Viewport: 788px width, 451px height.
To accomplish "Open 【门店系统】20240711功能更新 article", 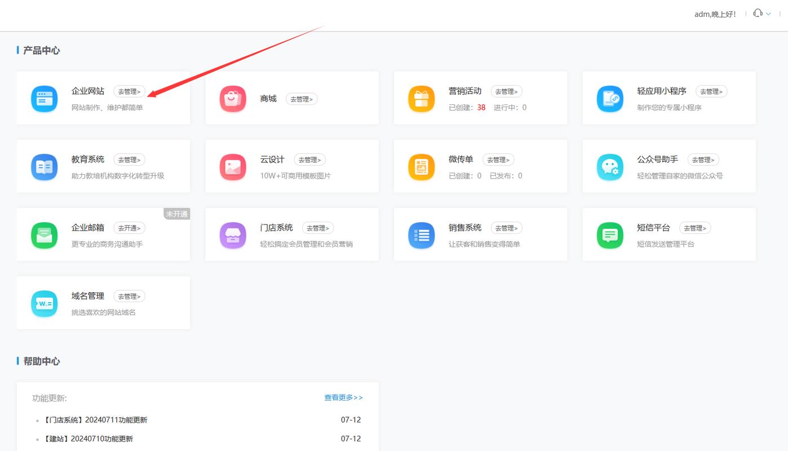I will tap(95, 420).
